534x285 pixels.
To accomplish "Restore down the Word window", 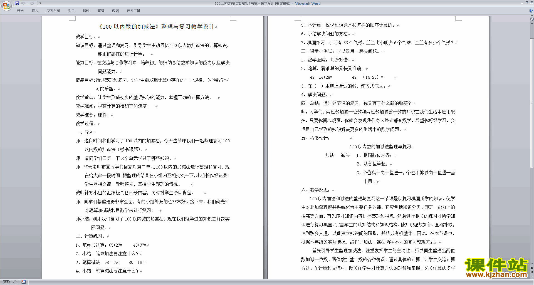I will 527,2.
